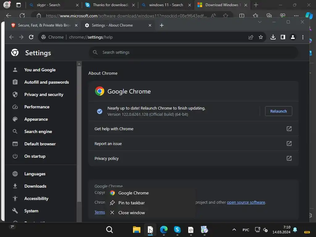Close the Settings - About Chrome tab
Image resolution: width=316 pixels, height=237 pixels.
click(x=150, y=25)
